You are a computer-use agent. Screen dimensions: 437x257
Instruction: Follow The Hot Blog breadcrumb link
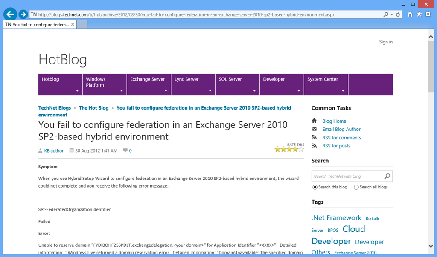(x=93, y=108)
